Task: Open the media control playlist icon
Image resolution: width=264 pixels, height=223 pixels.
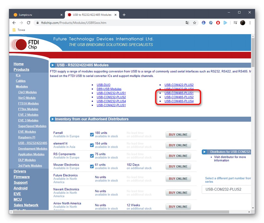Action: coord(235,23)
